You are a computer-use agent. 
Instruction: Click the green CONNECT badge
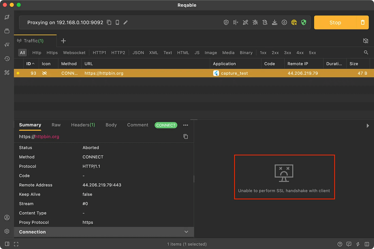(x=166, y=125)
